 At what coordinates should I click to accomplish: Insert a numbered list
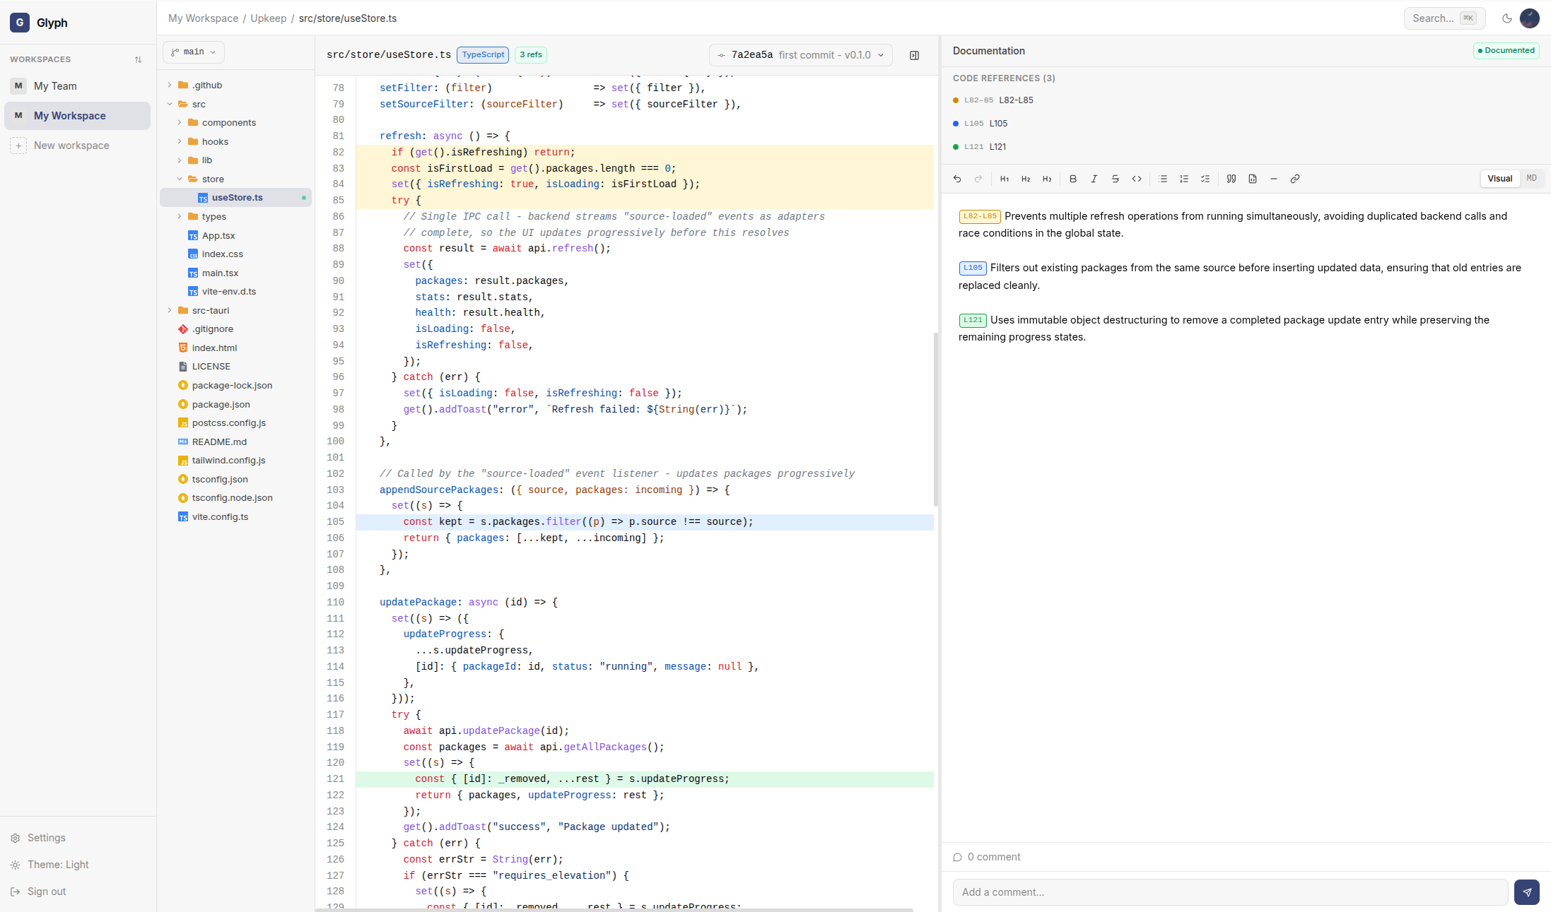[1184, 179]
